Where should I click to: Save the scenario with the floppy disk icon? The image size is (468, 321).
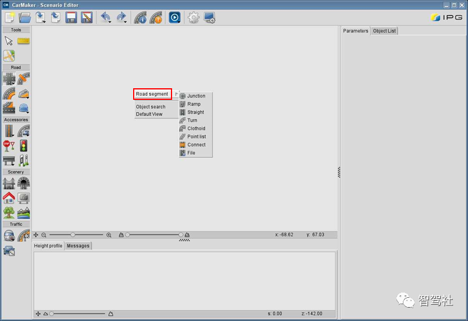tap(71, 17)
